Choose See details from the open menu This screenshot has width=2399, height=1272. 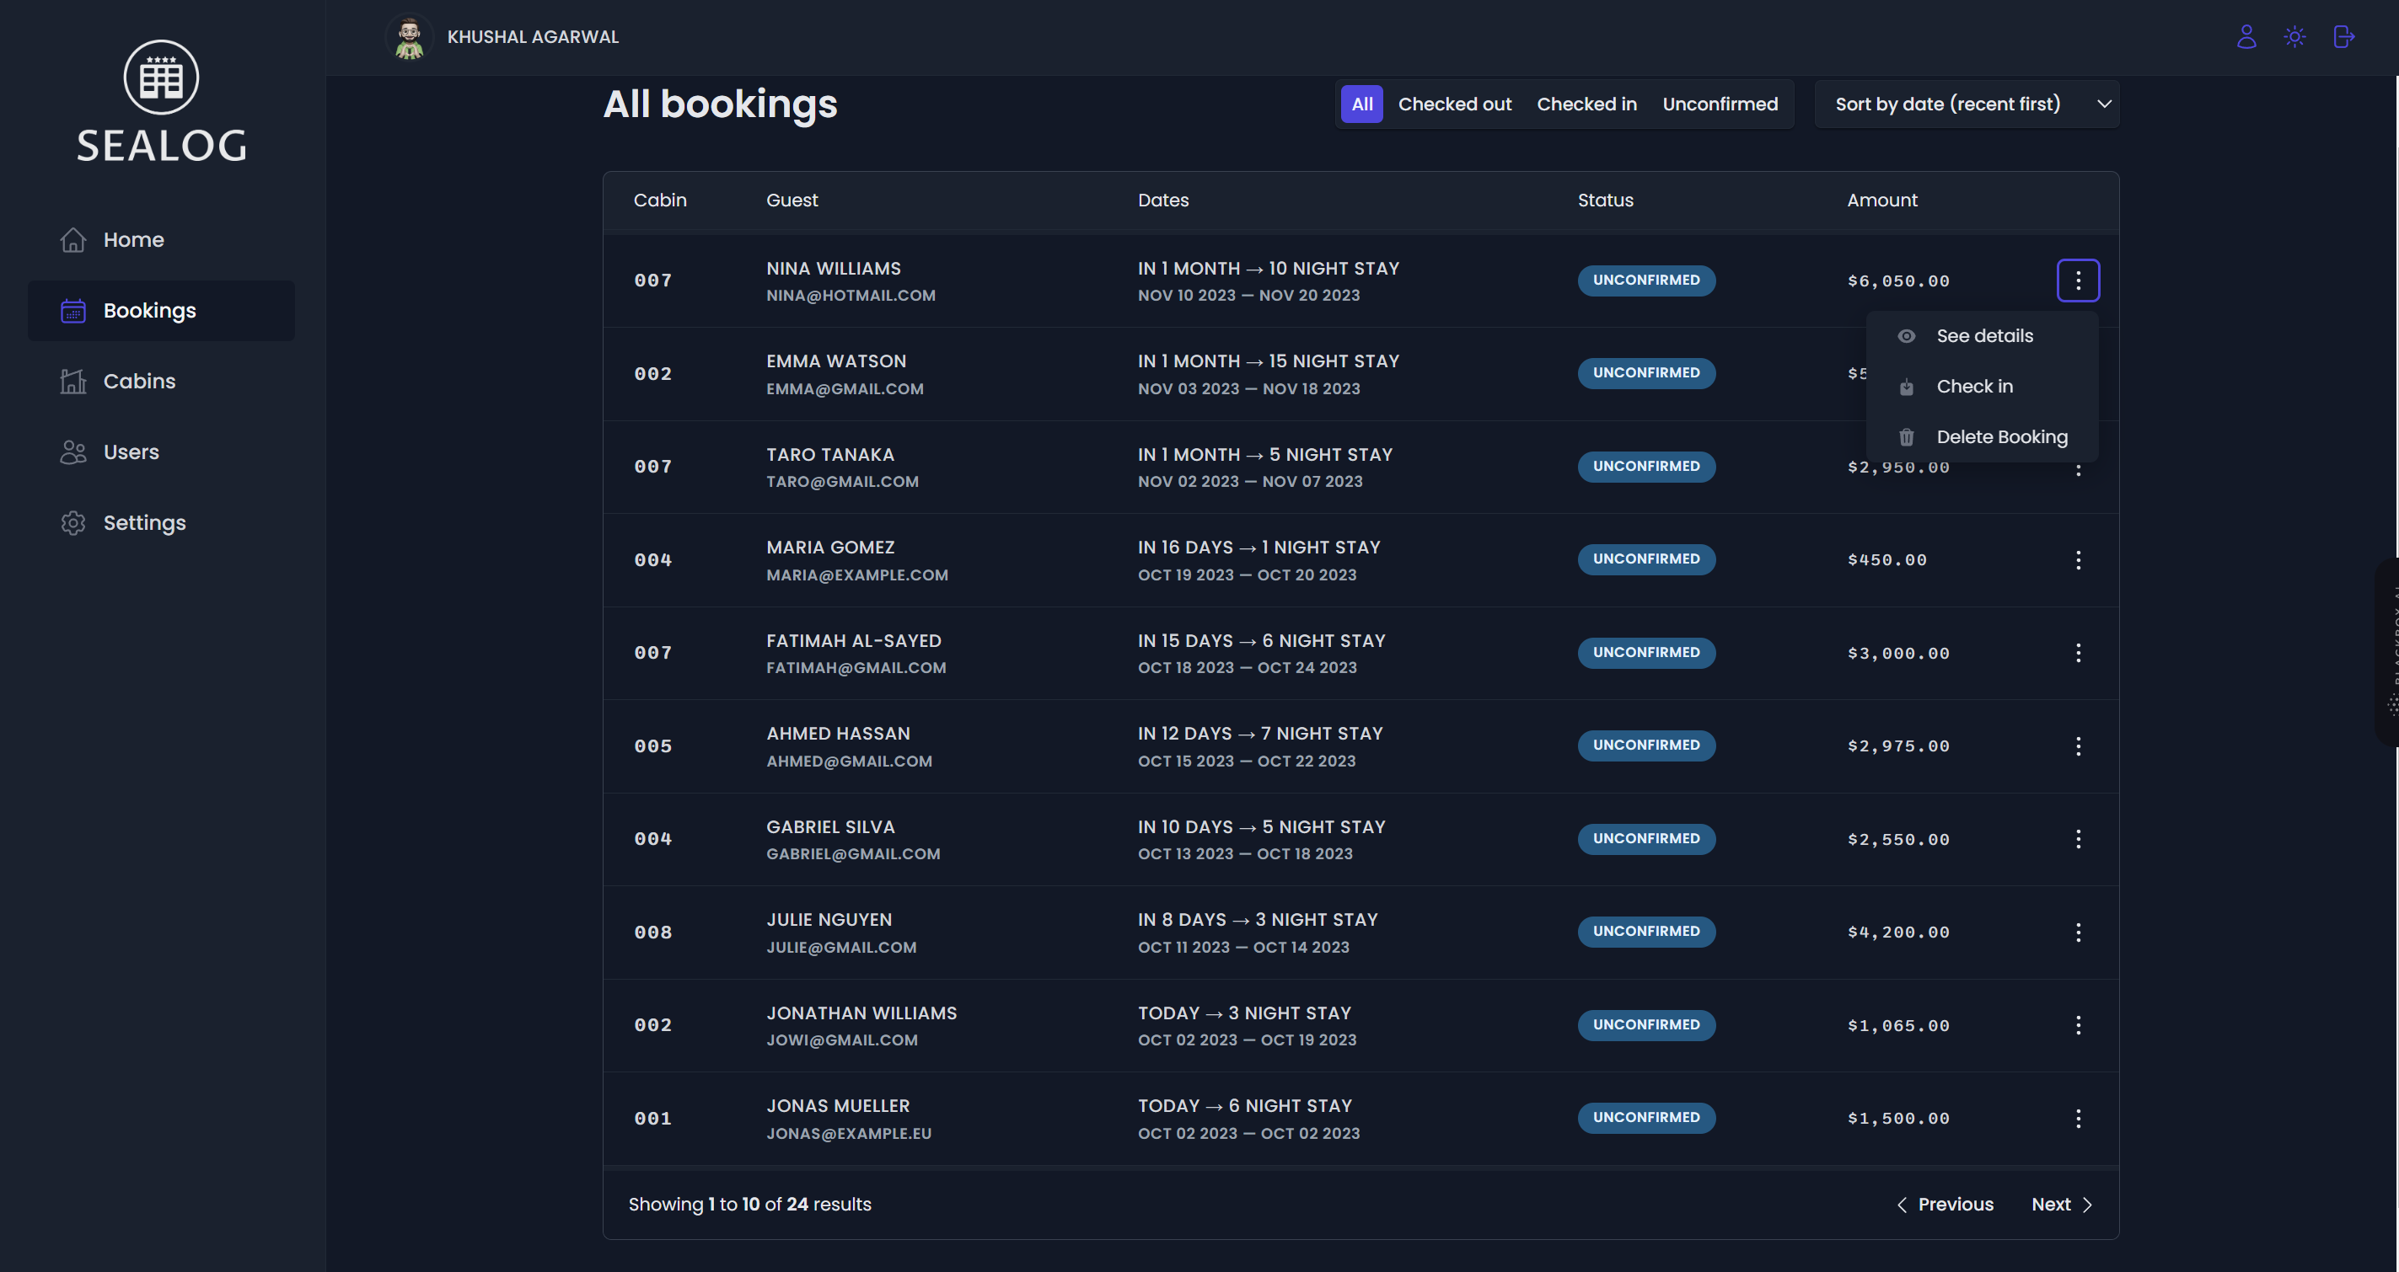(x=1983, y=336)
